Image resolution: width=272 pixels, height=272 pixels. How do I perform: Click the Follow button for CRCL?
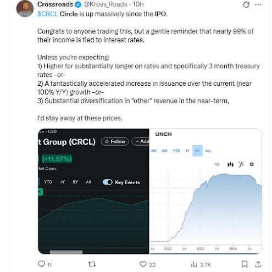pos(115,141)
